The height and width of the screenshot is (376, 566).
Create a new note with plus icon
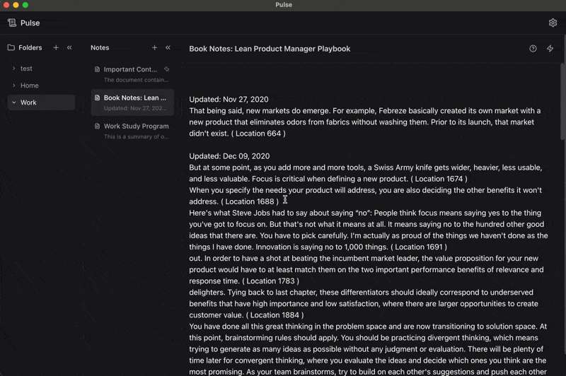point(154,48)
